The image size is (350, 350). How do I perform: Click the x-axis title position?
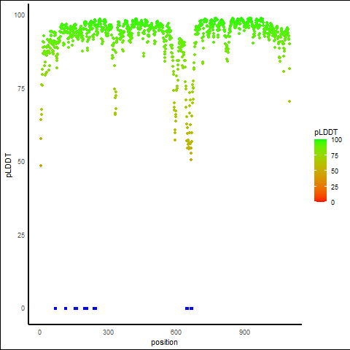(164, 342)
